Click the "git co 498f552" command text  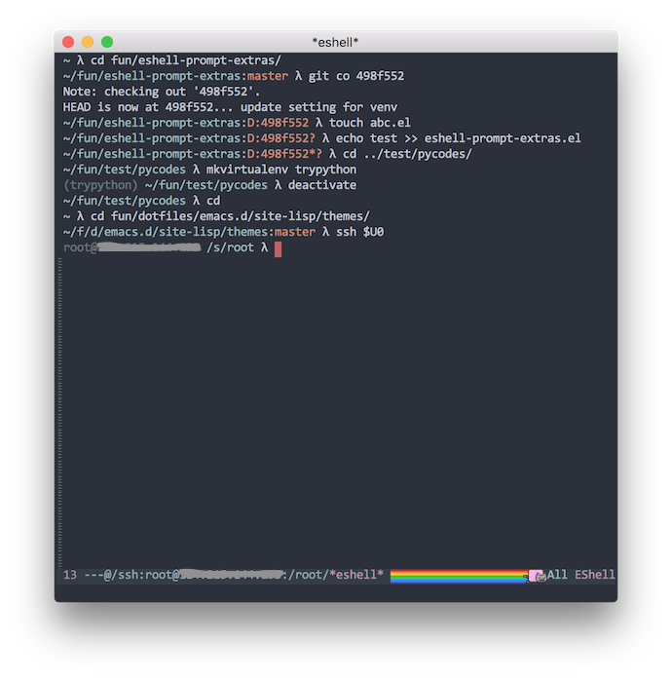tap(355, 76)
